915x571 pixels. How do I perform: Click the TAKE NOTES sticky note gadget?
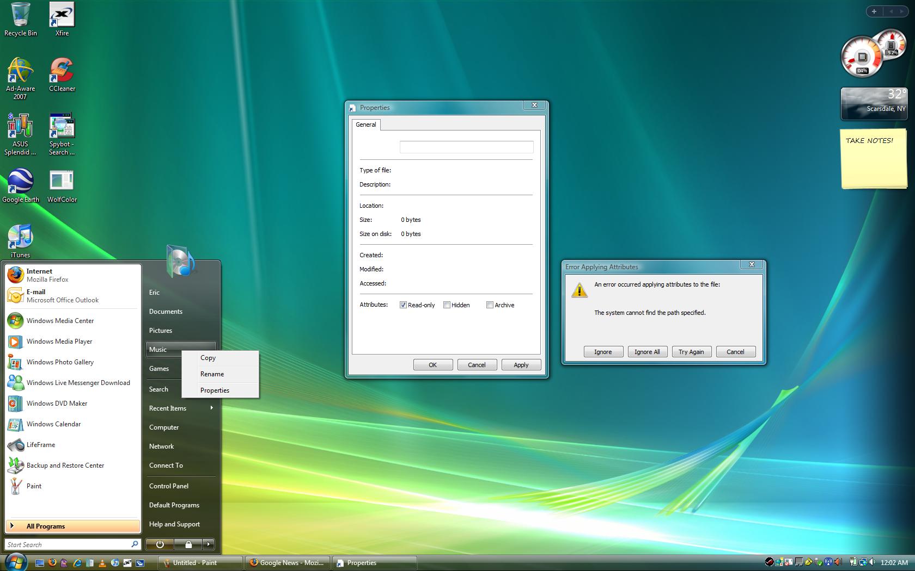(x=873, y=159)
